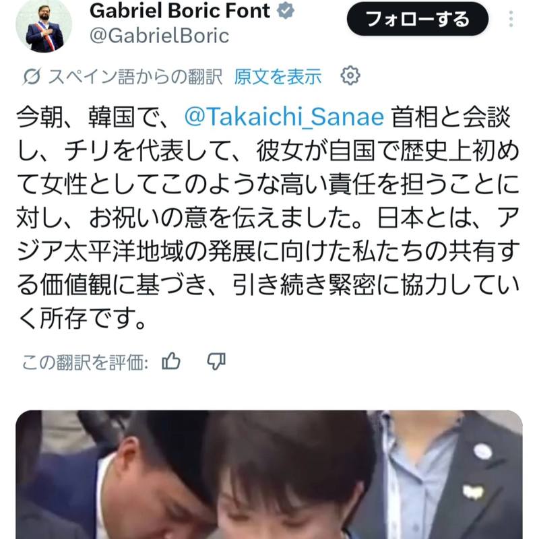The image size is (539, 539).
Task: Click the tweet line beginning 対し、お祝いの意
Action: coord(268,218)
